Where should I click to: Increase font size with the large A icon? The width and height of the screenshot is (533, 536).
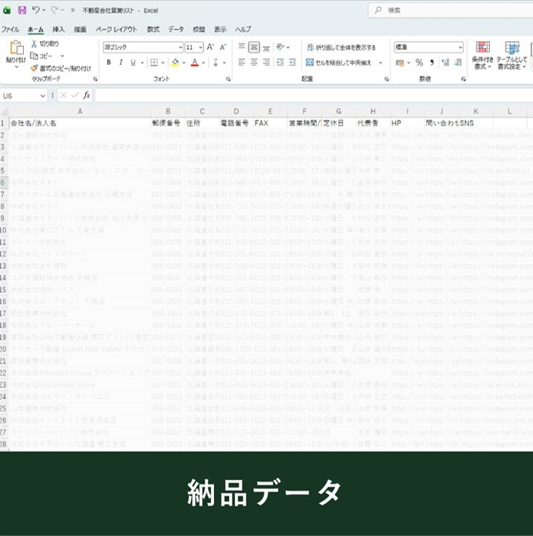coord(210,47)
